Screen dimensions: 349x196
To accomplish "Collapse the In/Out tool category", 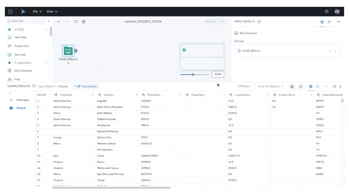I will click(x=46, y=29).
